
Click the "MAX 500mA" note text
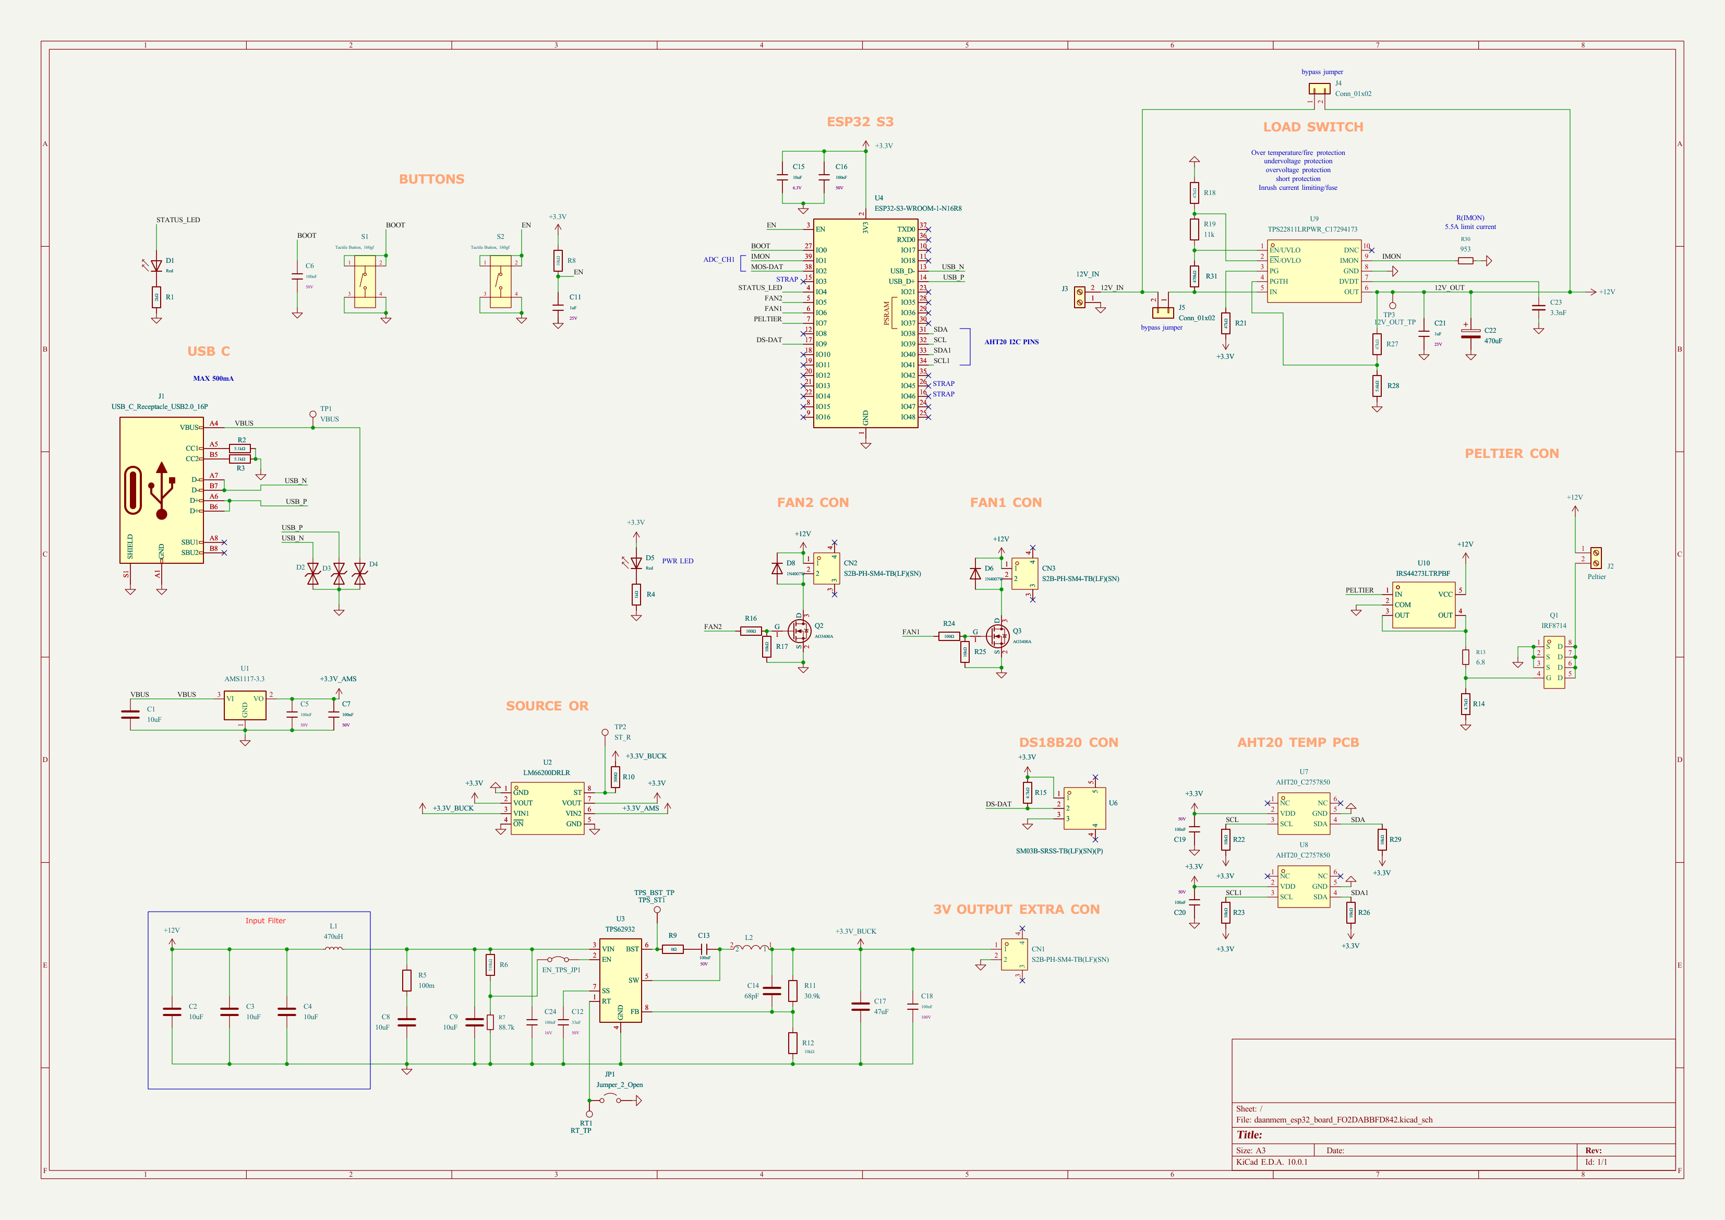(213, 378)
